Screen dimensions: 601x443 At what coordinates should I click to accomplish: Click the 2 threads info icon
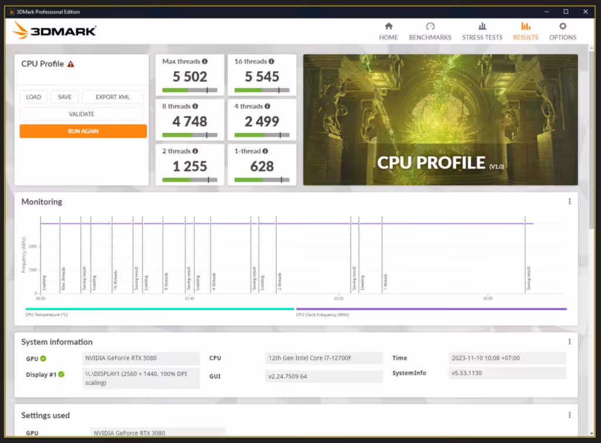click(195, 151)
